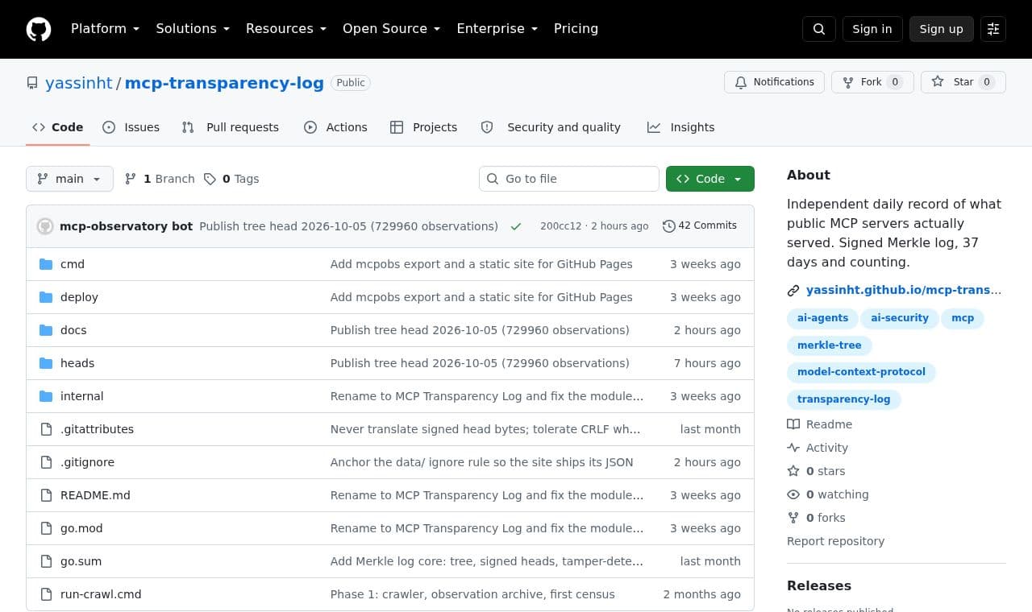Open the README.md file
This screenshot has height=612, width=1032.
click(95, 495)
